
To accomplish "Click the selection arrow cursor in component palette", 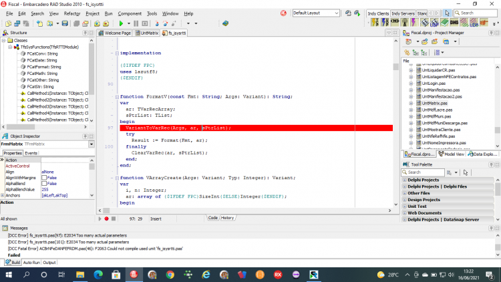I will (447, 13).
